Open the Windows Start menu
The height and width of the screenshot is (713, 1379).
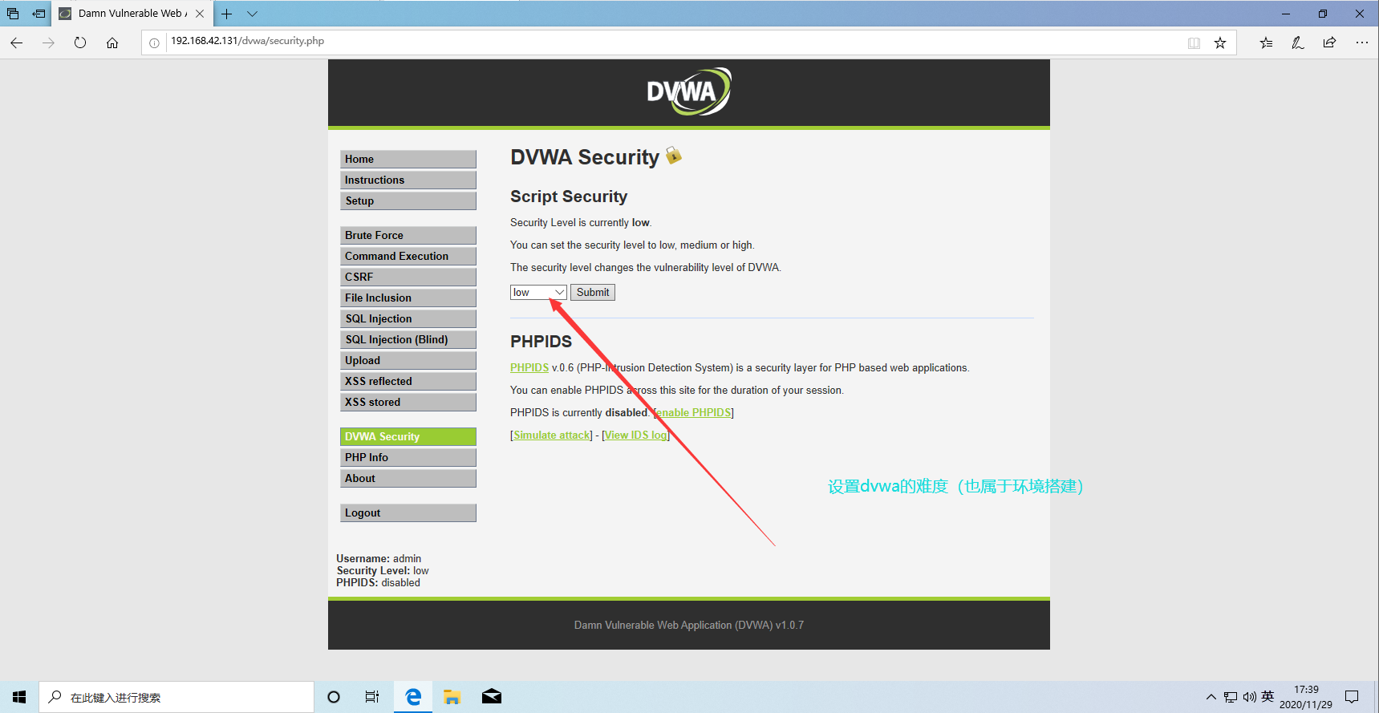click(19, 697)
